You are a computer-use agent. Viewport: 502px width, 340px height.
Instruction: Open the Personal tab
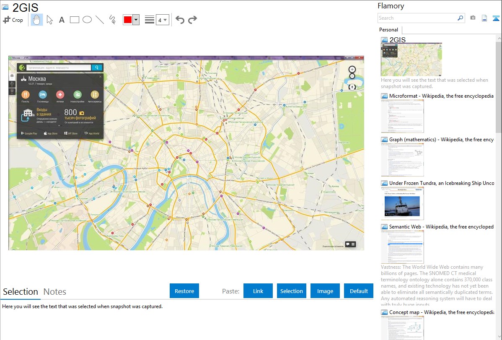click(388, 30)
